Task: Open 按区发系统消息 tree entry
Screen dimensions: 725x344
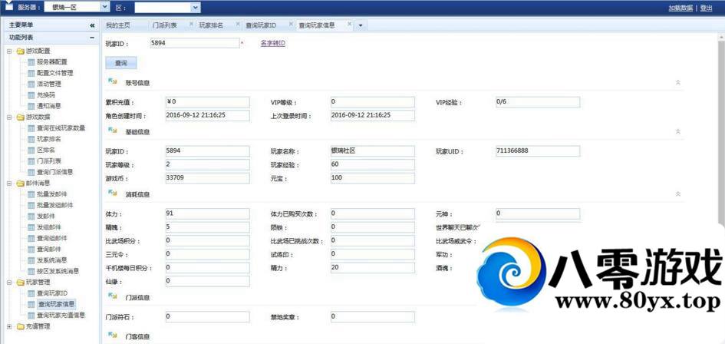Action: pos(58,271)
